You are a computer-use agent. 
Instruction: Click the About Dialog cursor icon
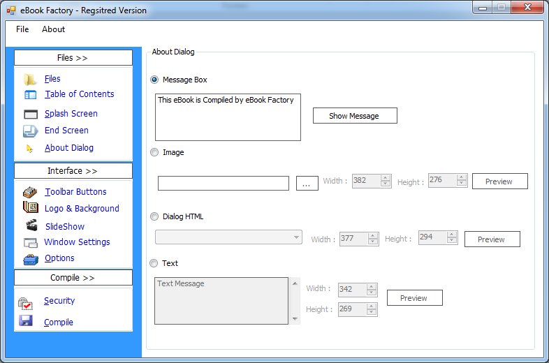[x=30, y=149]
